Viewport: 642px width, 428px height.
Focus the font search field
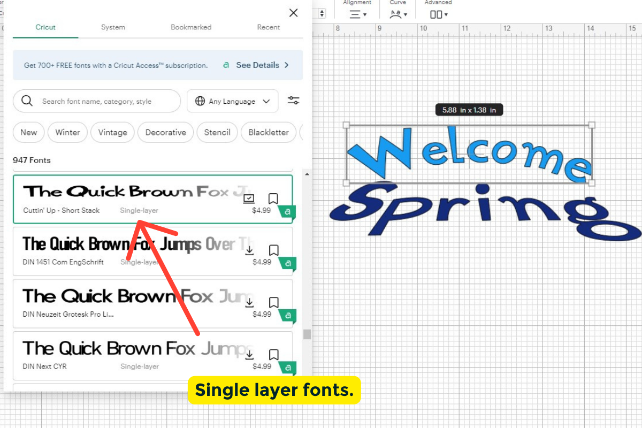pos(97,101)
